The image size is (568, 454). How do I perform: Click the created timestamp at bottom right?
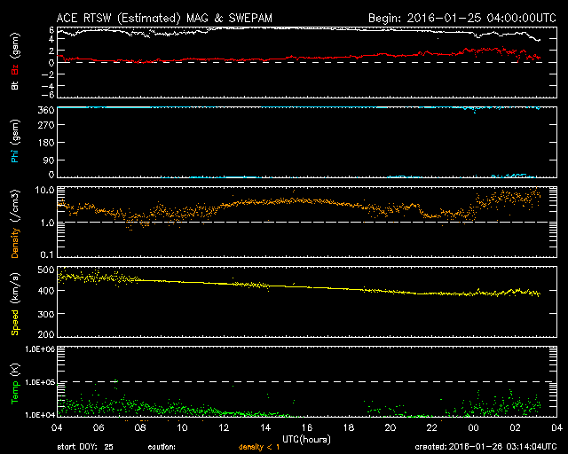coord(487,448)
